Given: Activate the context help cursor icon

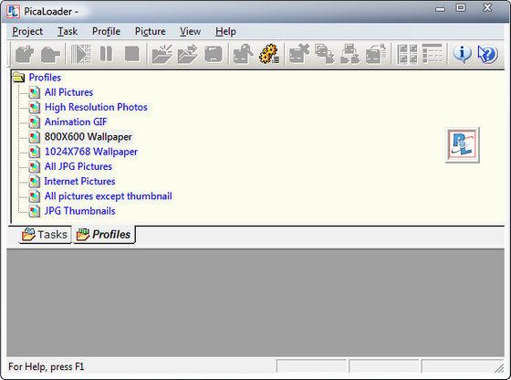Looking at the screenshot, I should point(487,54).
